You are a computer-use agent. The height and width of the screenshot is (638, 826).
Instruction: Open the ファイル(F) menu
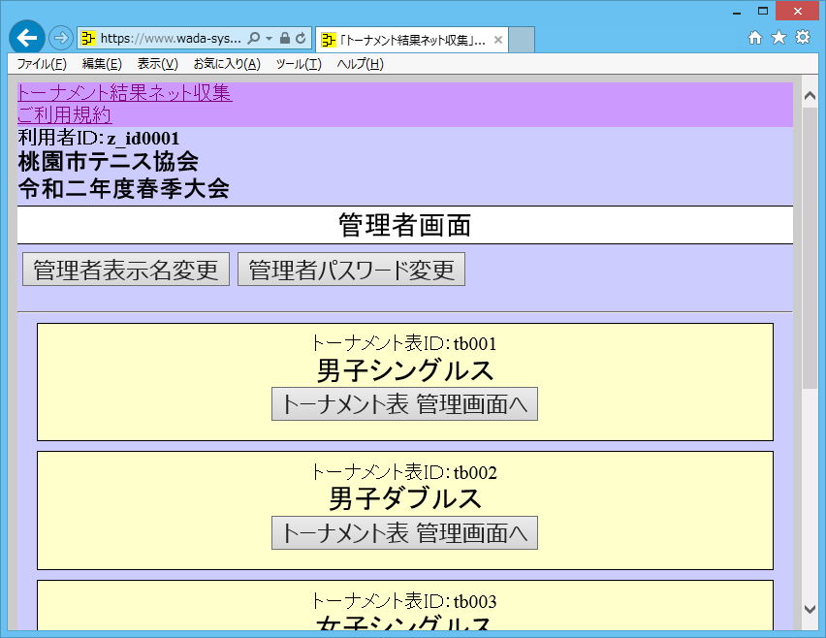42,64
